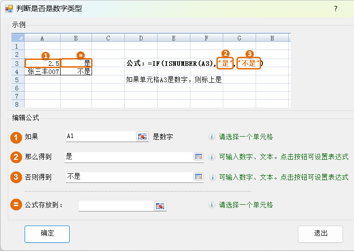The width and height of the screenshot is (354, 251).
Task: Click example cell showing 2.5
Action: (42, 64)
